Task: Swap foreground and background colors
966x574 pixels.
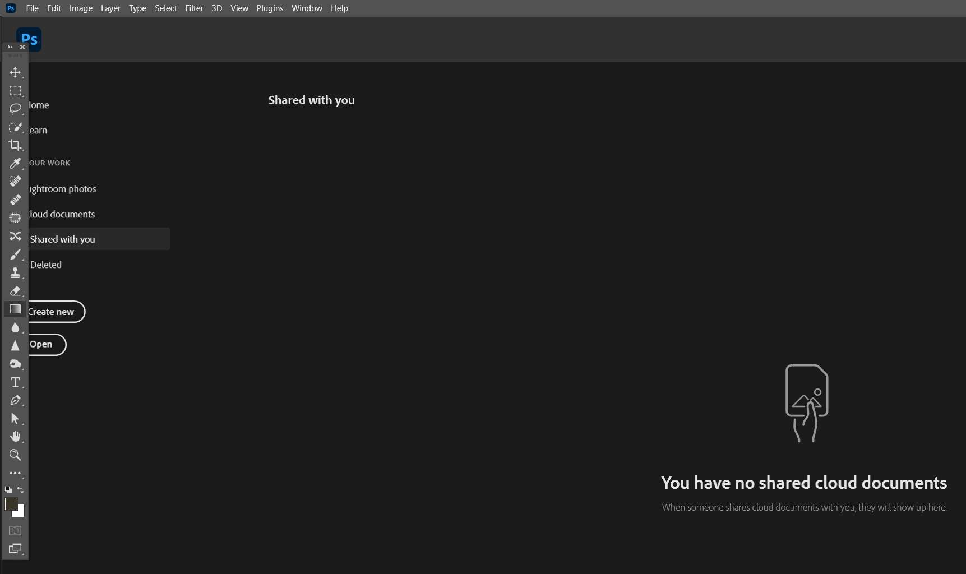Action: click(21, 490)
